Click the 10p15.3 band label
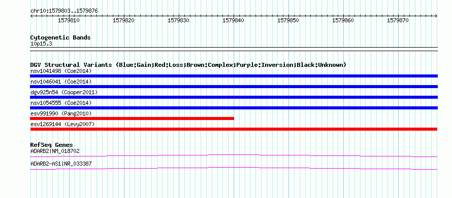 [41, 44]
